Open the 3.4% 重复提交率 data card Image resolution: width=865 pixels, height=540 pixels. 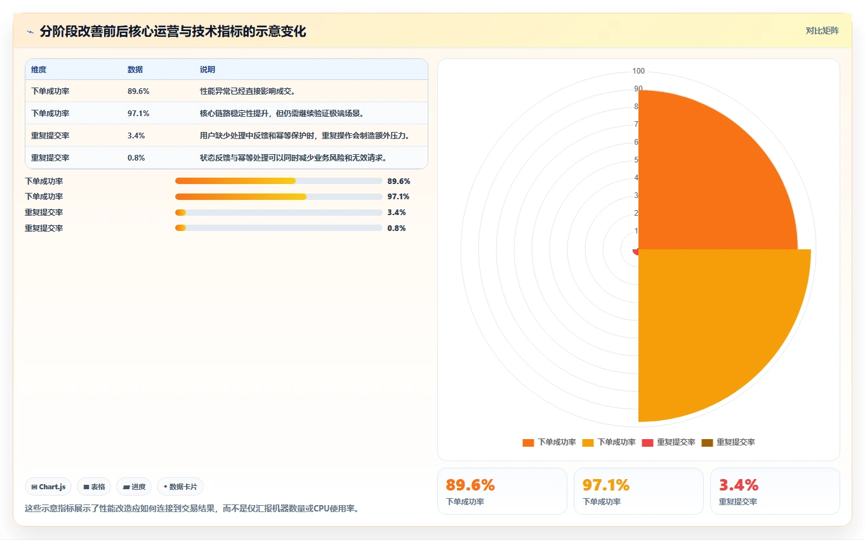click(x=775, y=491)
